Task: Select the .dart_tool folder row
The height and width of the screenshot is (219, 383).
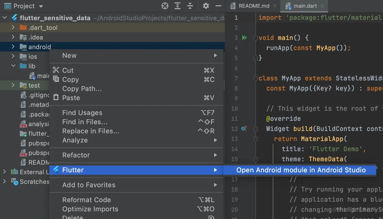Action: pyautogui.click(x=112, y=28)
